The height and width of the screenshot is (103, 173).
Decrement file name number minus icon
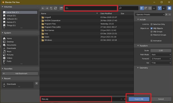tap(121, 99)
